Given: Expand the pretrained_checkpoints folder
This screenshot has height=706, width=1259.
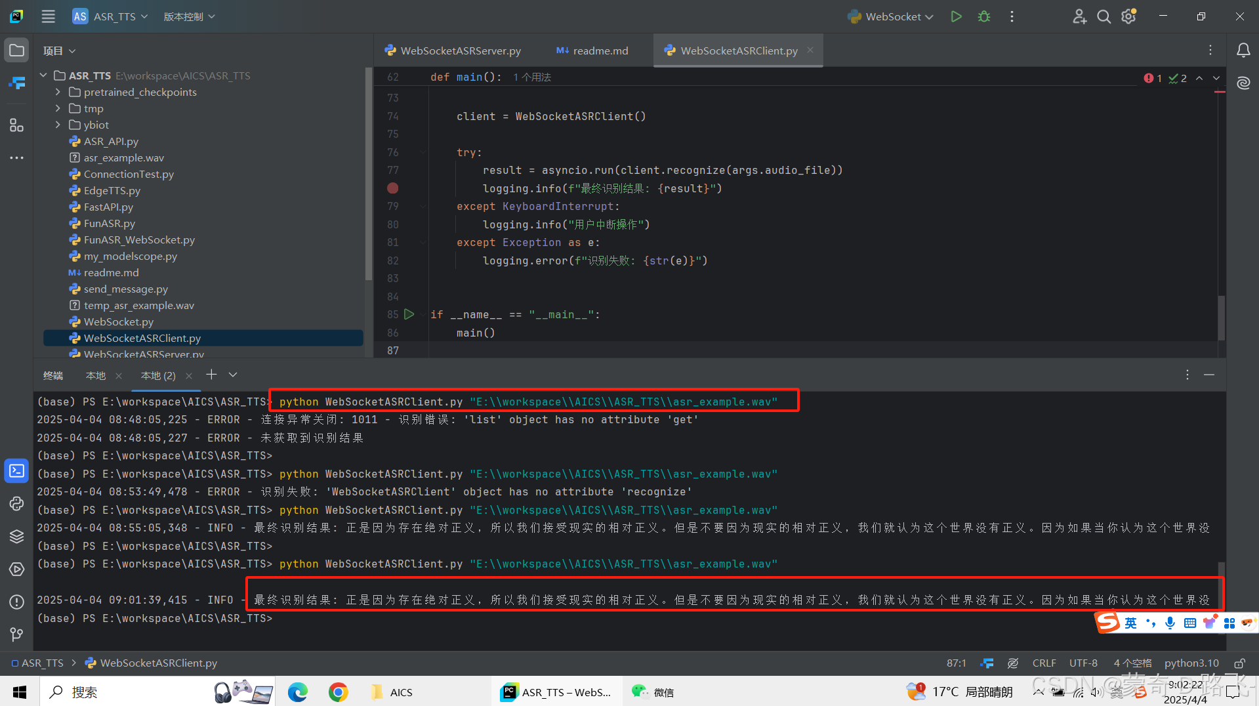Looking at the screenshot, I should click(x=58, y=92).
